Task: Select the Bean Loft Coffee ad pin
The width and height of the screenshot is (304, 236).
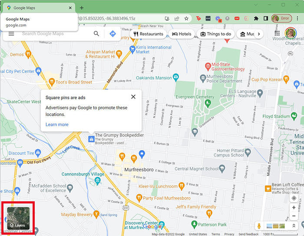Action: point(268,188)
